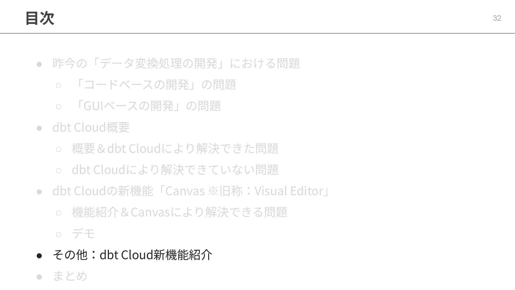The width and height of the screenshot is (515, 290).
Task: Select highlighted item その他：dbt Cloud新機能紹介
Action: [132, 255]
